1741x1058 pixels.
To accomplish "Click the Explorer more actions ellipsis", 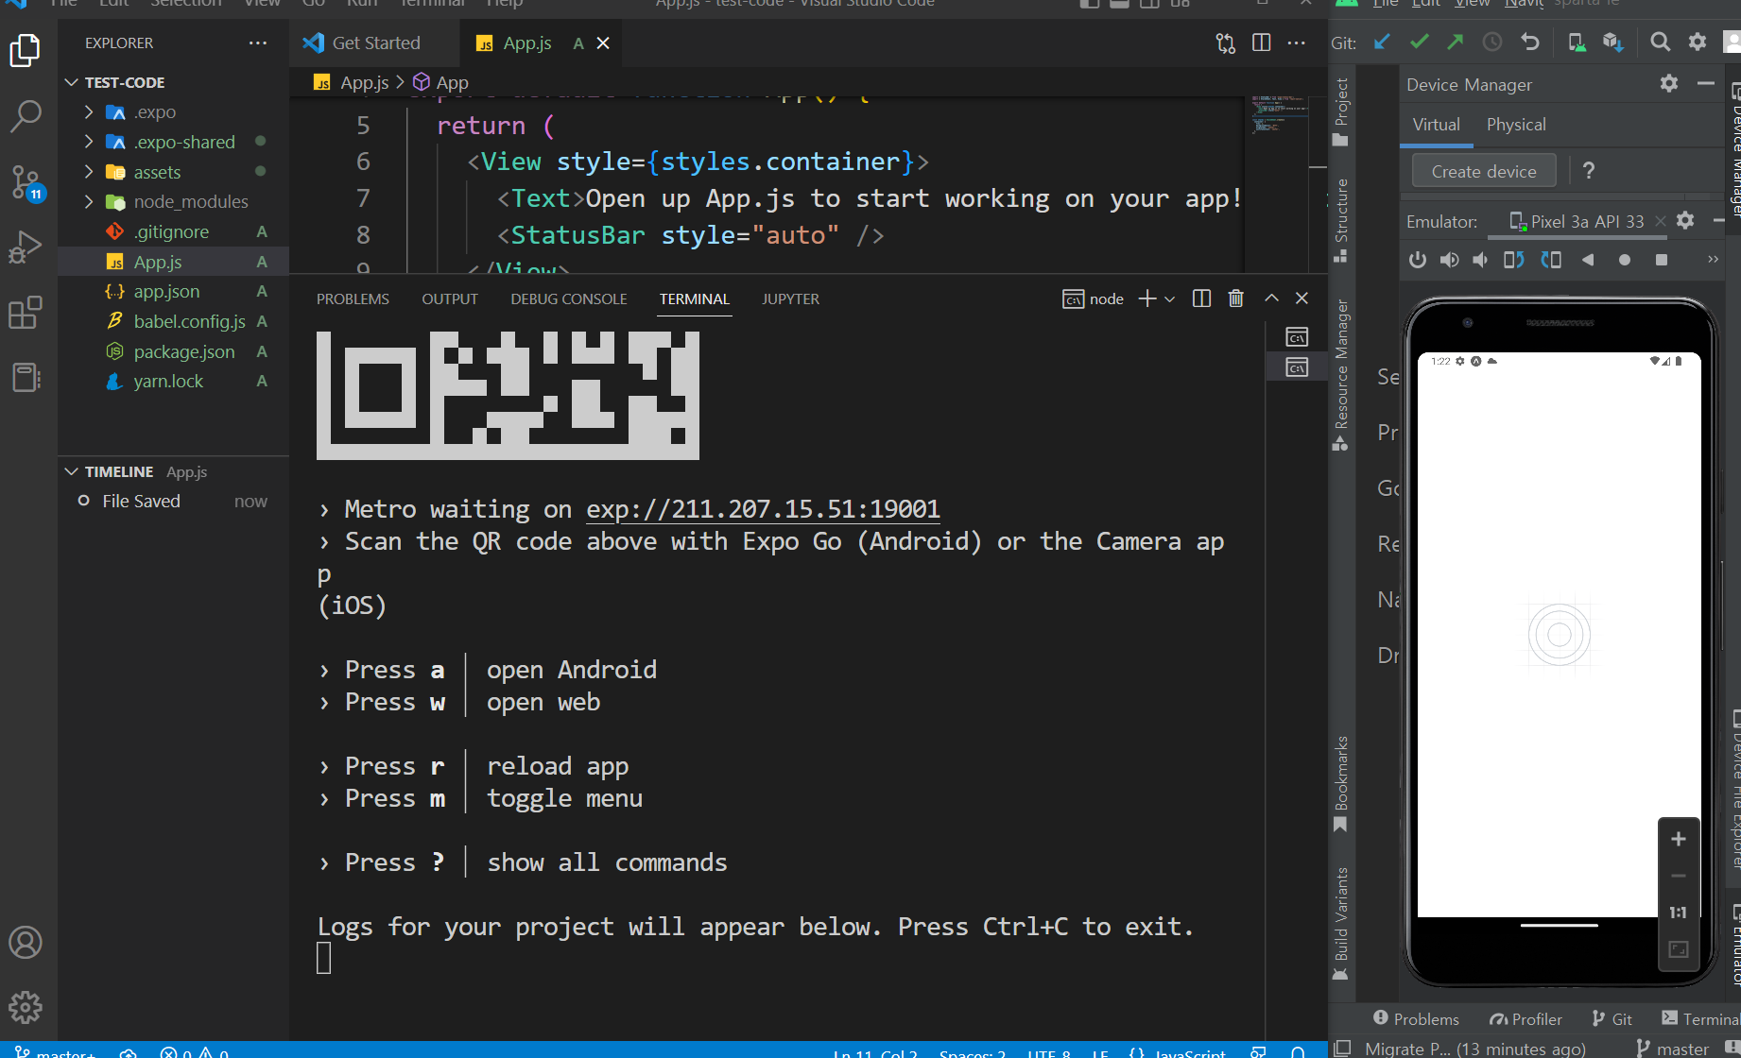I will click(x=258, y=43).
